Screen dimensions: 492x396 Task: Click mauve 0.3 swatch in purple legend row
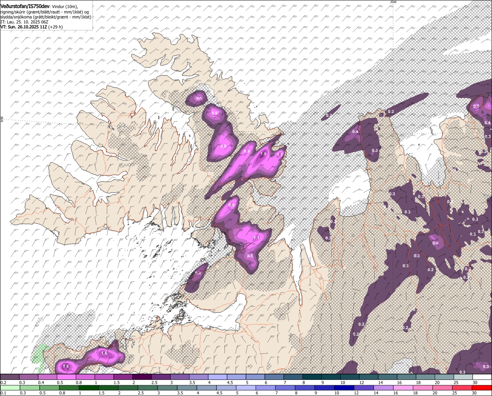coord(28,377)
